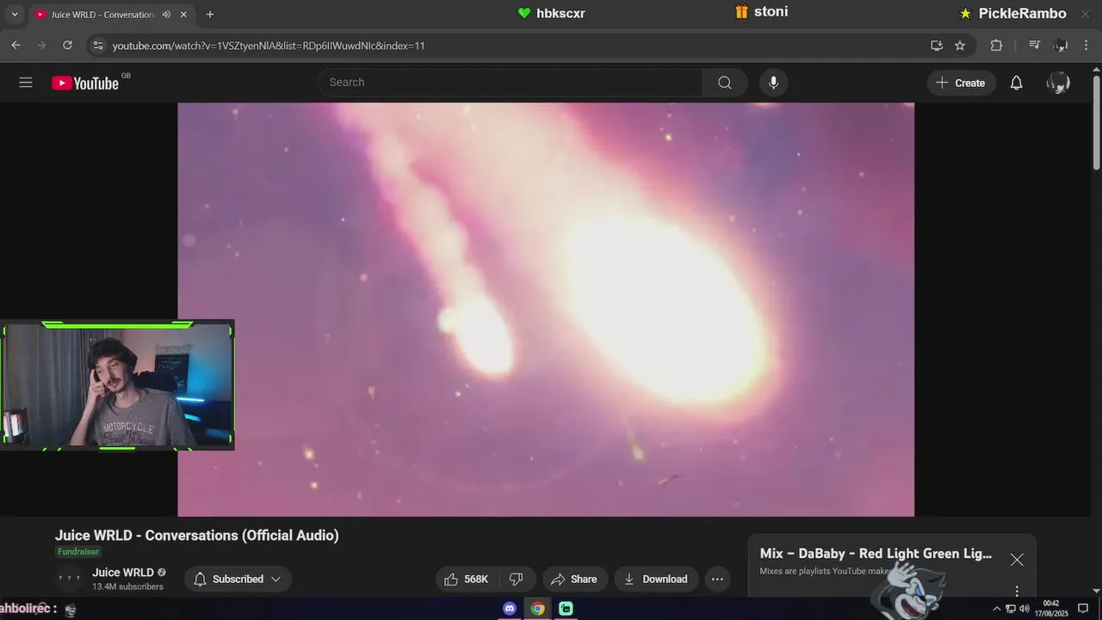
Task: Open Chrome media controls icon
Action: click(x=1035, y=46)
